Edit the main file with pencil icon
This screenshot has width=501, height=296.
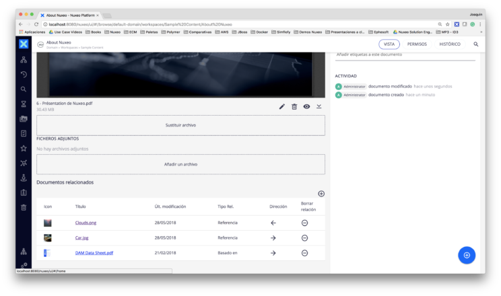click(281, 107)
